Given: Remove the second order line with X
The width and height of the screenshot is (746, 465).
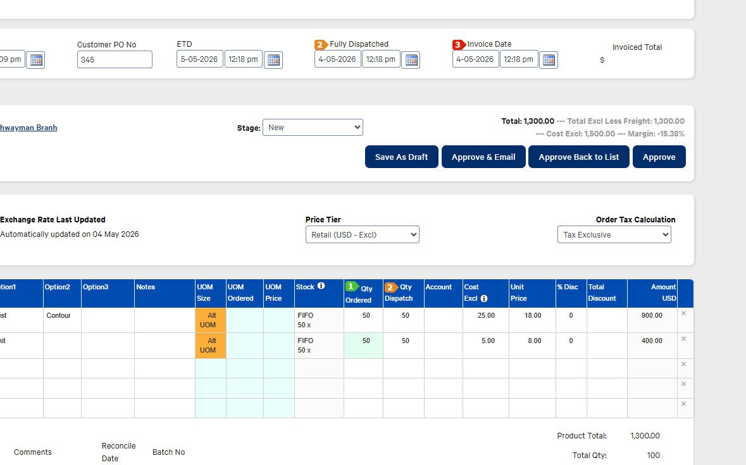Looking at the screenshot, I should coord(683,339).
